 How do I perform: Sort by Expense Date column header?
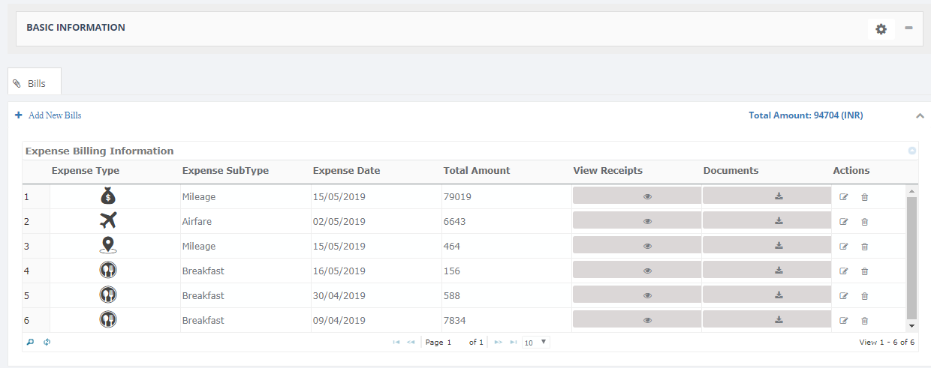(x=346, y=171)
